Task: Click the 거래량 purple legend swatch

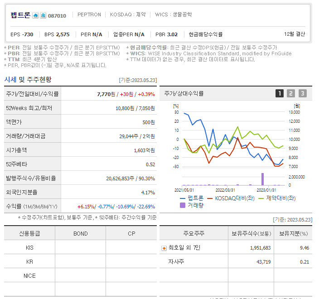Action: [x=183, y=205]
